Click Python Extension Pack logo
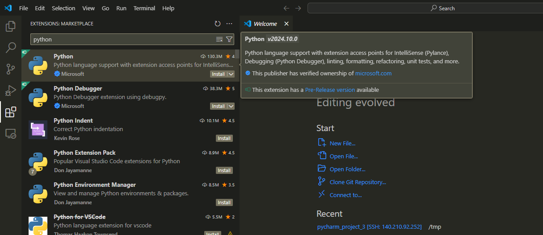This screenshot has width=543, height=235. 38,162
